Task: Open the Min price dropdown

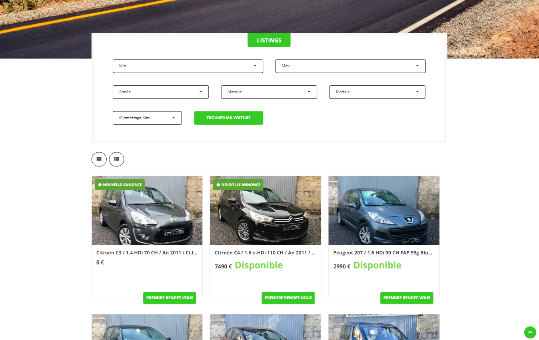Action: point(188,66)
